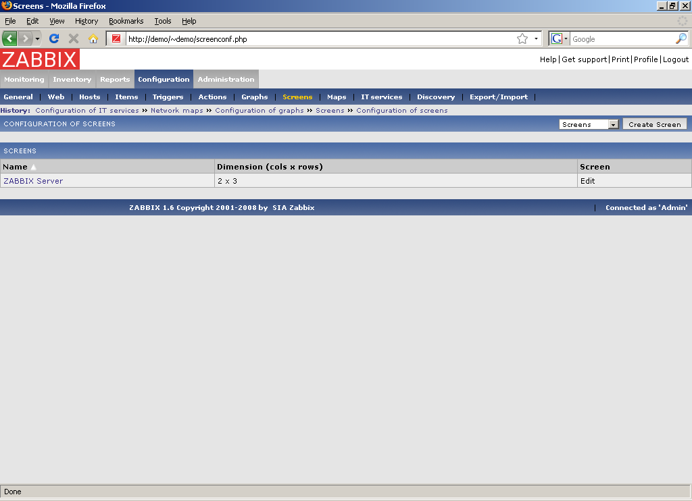
Task: Go to Export/Import page
Action: pyautogui.click(x=499, y=97)
